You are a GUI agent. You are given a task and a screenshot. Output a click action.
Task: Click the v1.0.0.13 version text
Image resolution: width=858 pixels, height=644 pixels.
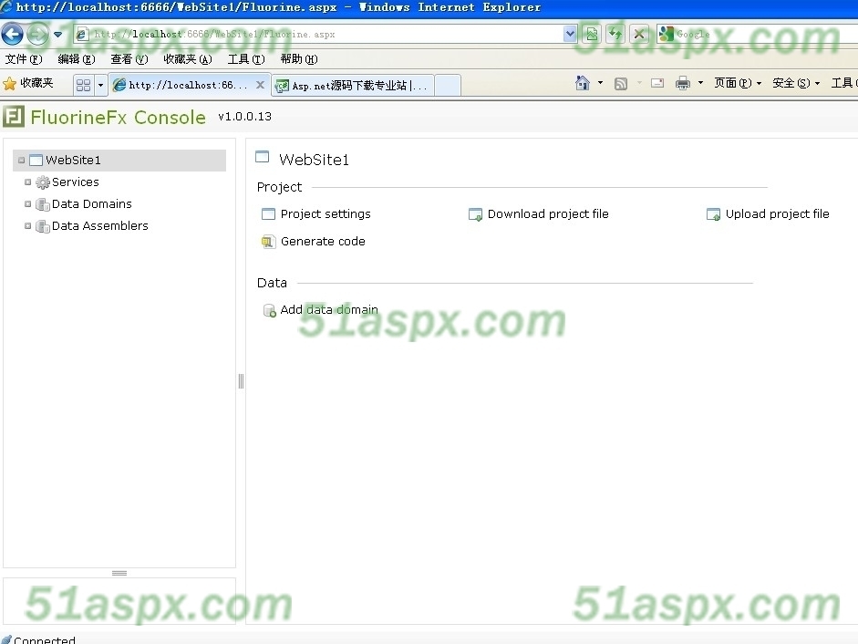(244, 117)
